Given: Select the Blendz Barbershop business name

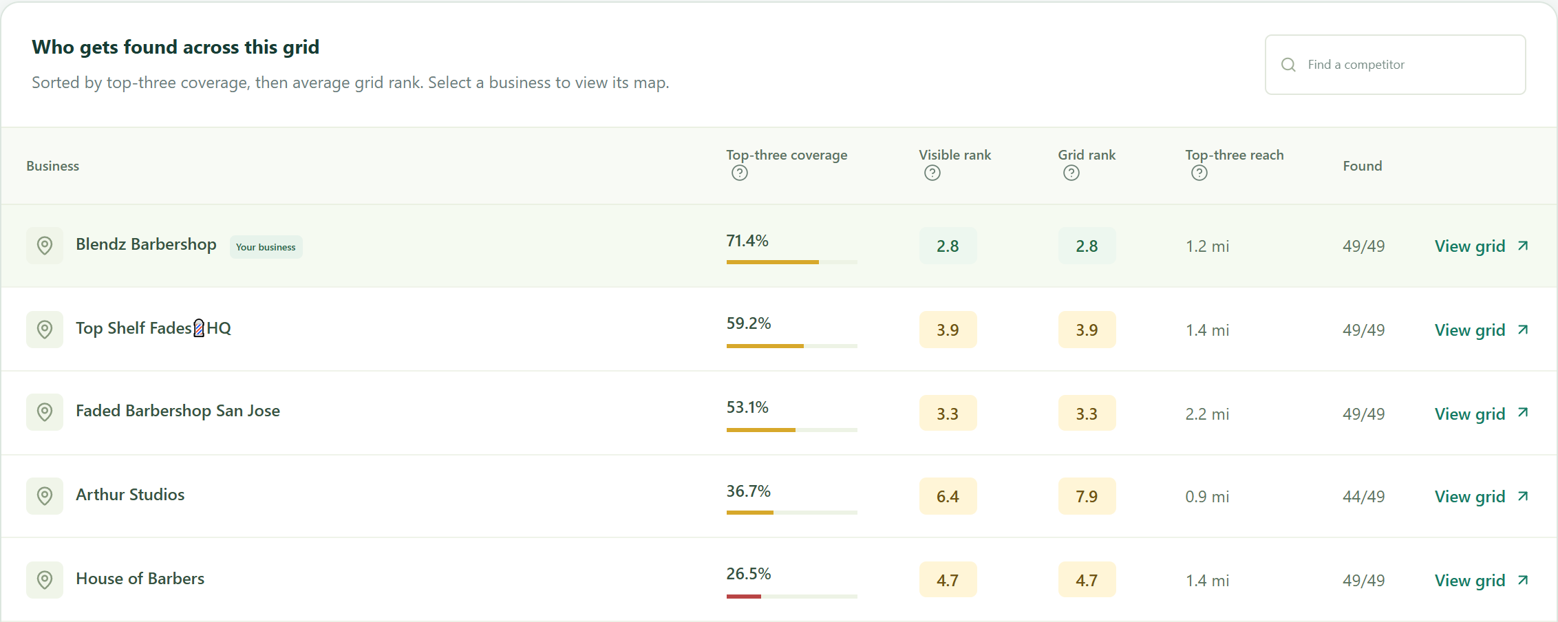Looking at the screenshot, I should (x=146, y=244).
